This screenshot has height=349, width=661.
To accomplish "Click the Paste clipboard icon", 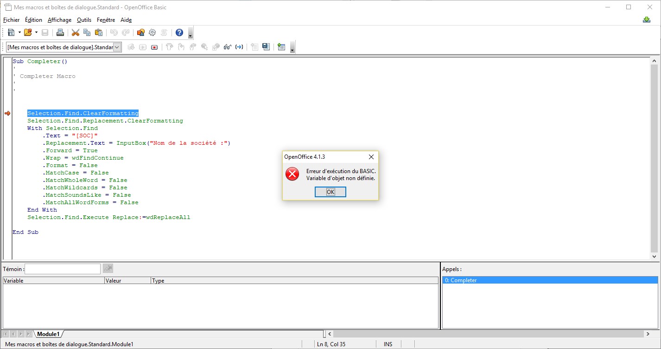I will coord(99,32).
